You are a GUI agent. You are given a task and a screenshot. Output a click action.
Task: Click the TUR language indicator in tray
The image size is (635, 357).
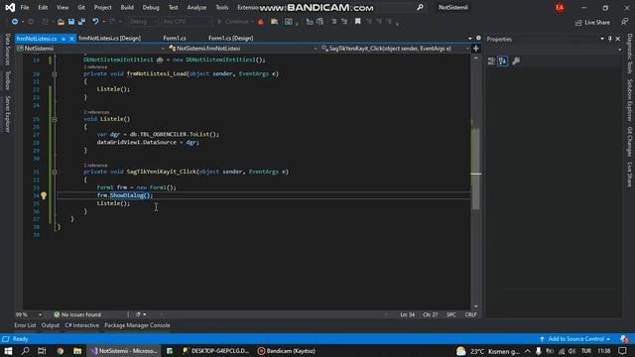click(x=586, y=351)
